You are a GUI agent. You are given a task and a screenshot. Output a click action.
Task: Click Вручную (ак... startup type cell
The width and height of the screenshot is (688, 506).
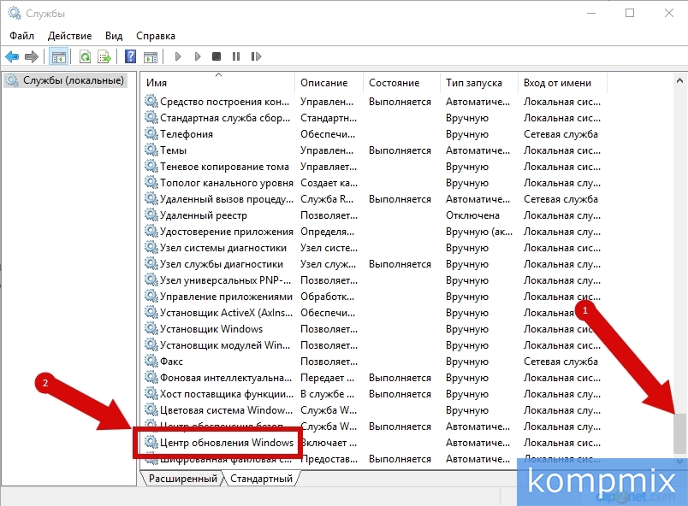click(x=479, y=232)
